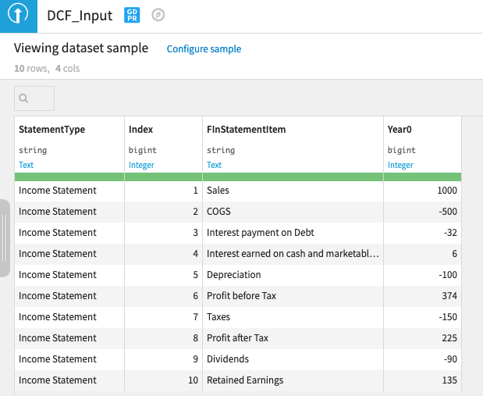Click bigint type under Index
Viewport: 483px width, 396px height.
143,150
